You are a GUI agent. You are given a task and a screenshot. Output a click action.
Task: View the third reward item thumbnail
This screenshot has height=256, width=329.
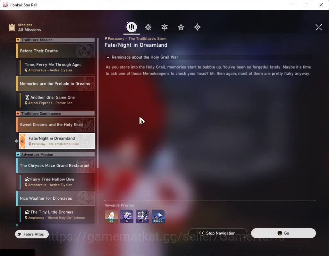(142, 216)
